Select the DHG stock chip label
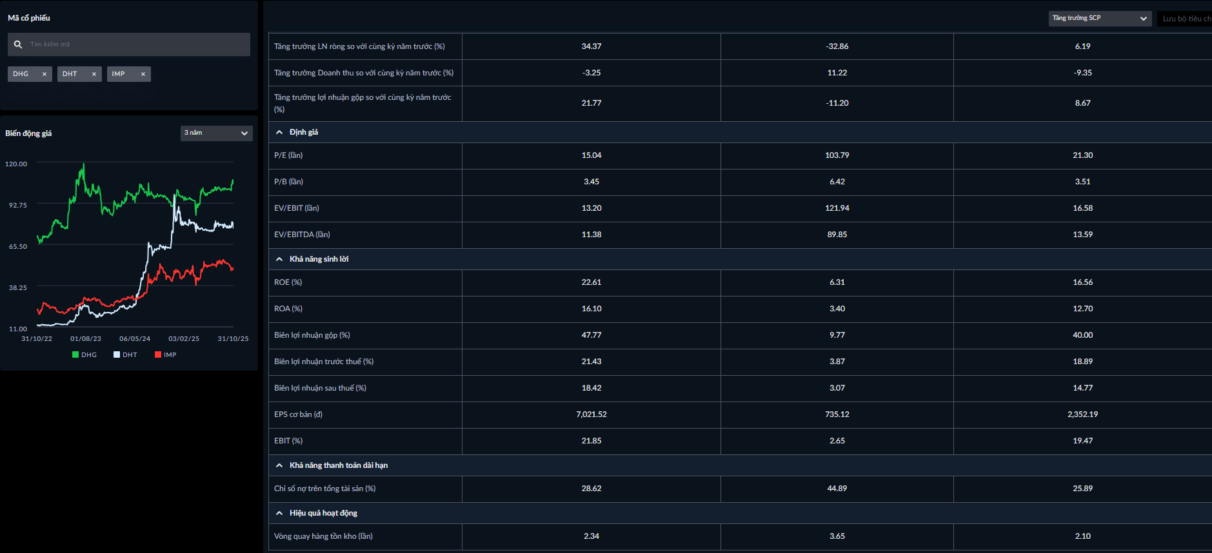Viewport: 1212px width, 553px height. (21, 74)
